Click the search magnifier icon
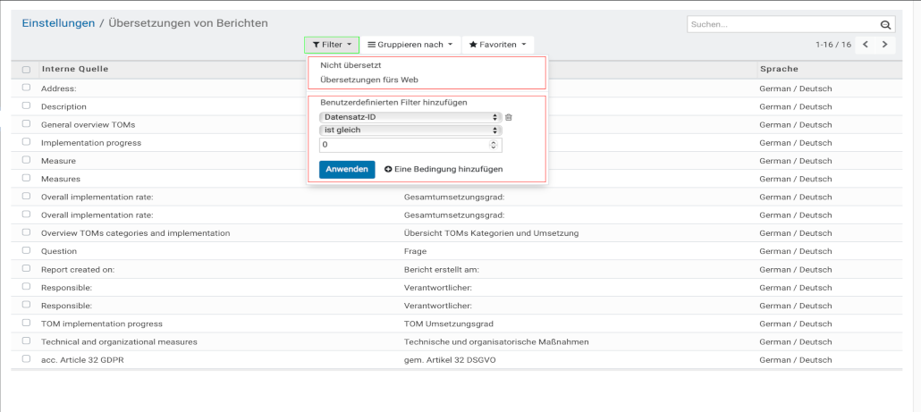The width and height of the screenshot is (921, 412). (885, 25)
